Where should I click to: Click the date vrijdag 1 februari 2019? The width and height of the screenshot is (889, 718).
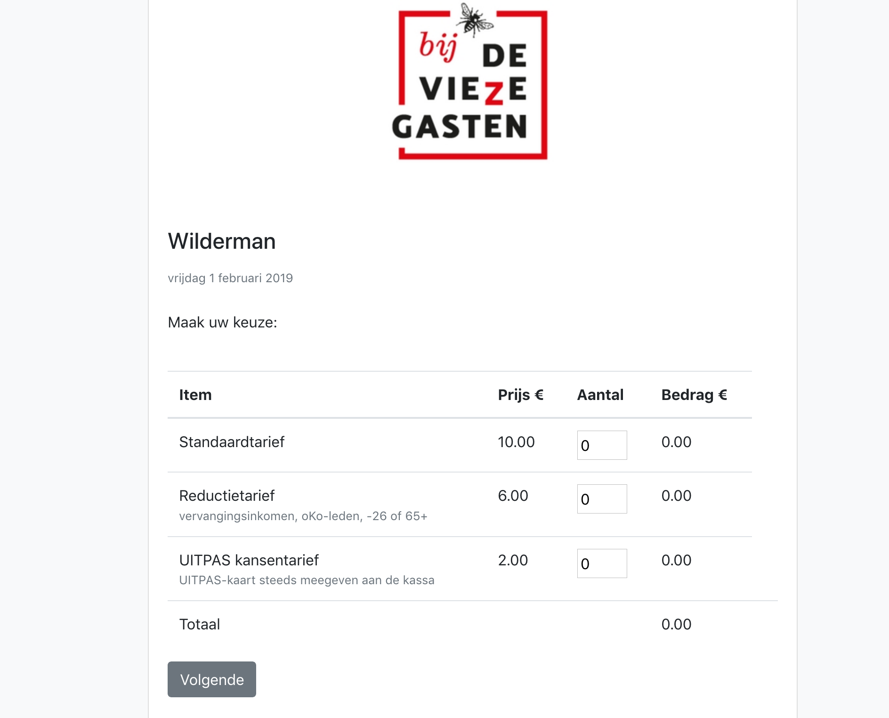tap(230, 278)
